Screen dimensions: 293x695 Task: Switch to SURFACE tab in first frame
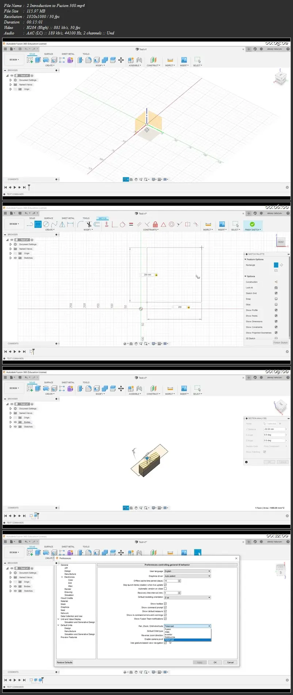(x=49, y=54)
